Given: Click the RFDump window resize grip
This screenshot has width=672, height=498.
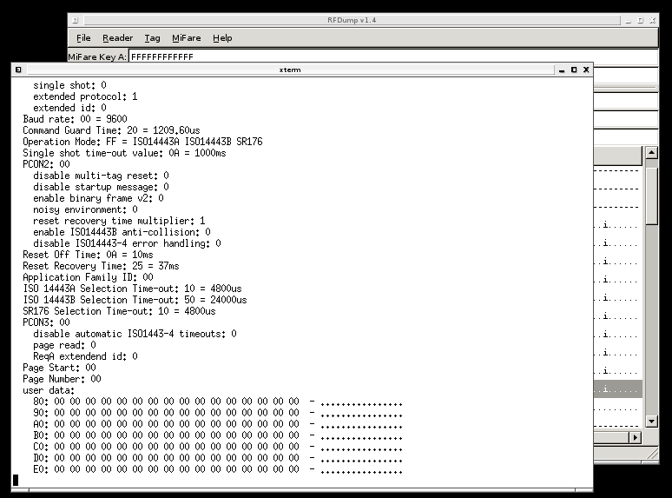Looking at the screenshot, I should point(652,454).
